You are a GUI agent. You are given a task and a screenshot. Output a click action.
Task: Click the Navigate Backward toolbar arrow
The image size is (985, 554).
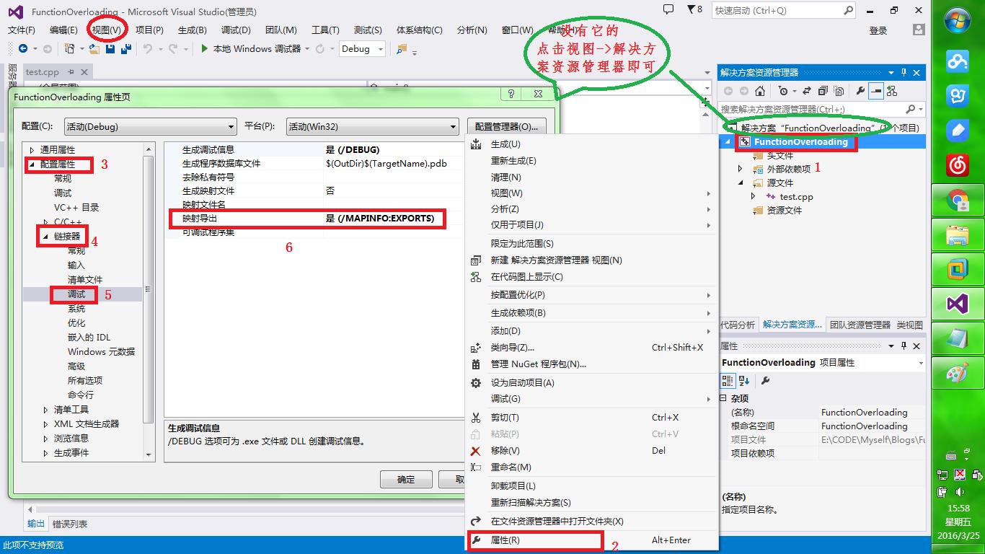(23, 48)
